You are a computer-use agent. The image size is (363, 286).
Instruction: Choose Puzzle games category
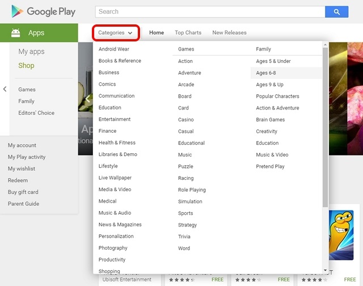(x=185, y=166)
